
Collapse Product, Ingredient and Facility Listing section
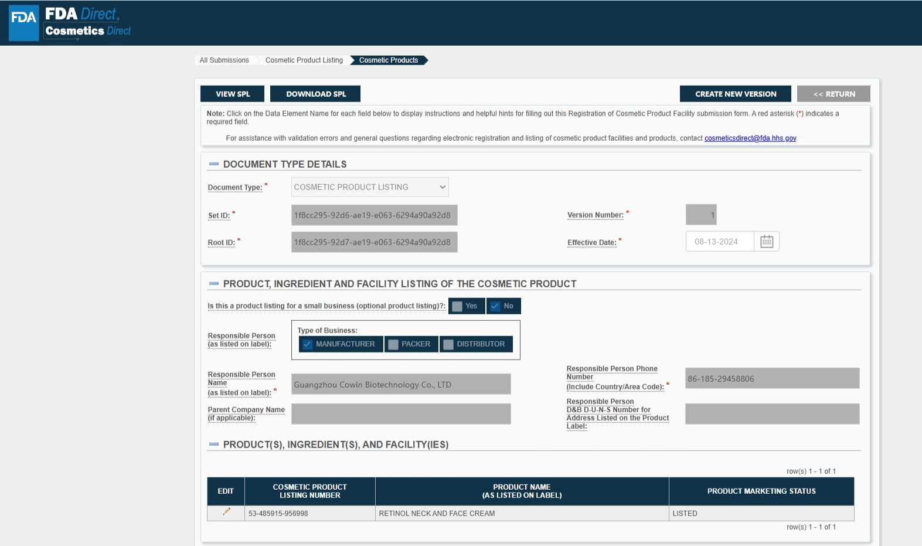(214, 284)
